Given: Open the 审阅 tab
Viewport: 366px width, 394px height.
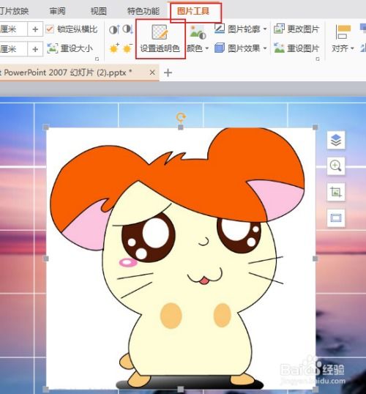Looking at the screenshot, I should pos(57,11).
